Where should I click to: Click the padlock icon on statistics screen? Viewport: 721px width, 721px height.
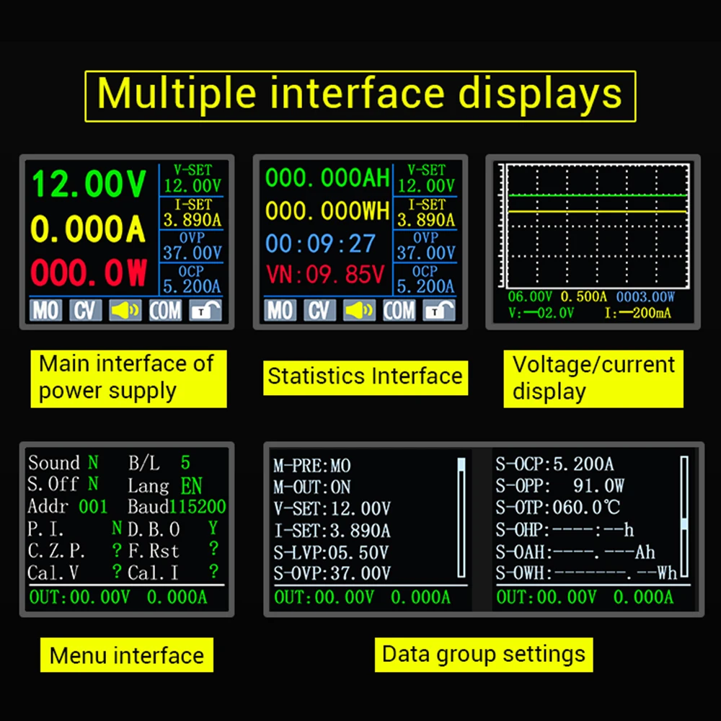point(438,310)
